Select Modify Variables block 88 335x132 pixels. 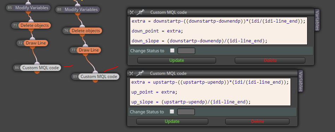coord(81,10)
